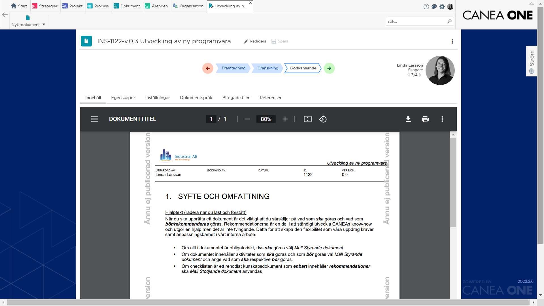Toggle the PDF sidebar hamburger menu
544x306 pixels.
coord(94,119)
